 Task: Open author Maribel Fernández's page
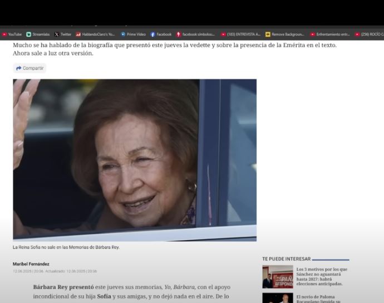pos(31,264)
